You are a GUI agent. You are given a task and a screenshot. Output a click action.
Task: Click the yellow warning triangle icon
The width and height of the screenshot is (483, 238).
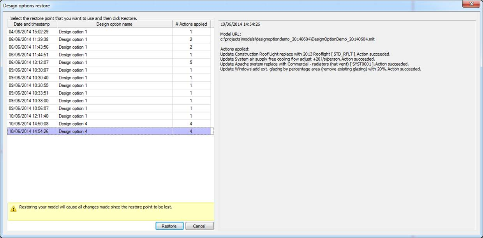pos(14,208)
